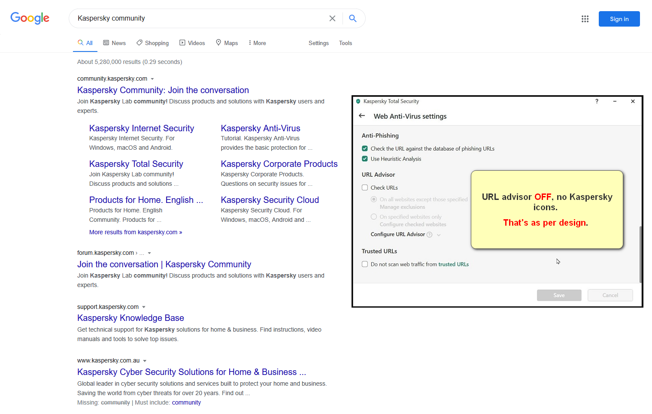652x414 pixels.
Task: Open the Kaspersky Corporate Products sitelink
Action: point(279,164)
